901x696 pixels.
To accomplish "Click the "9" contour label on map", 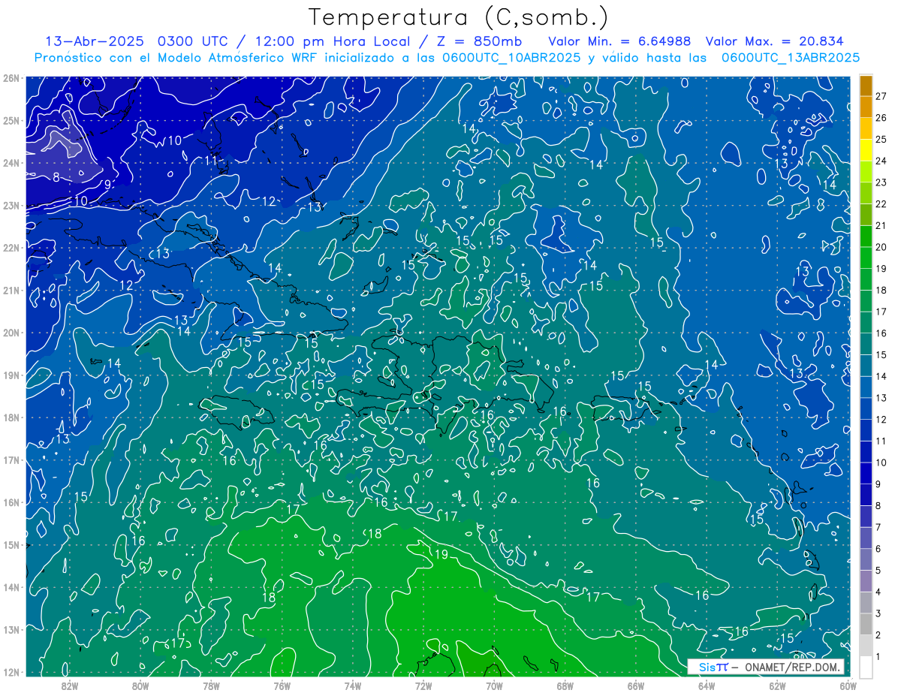I will tap(107, 185).
